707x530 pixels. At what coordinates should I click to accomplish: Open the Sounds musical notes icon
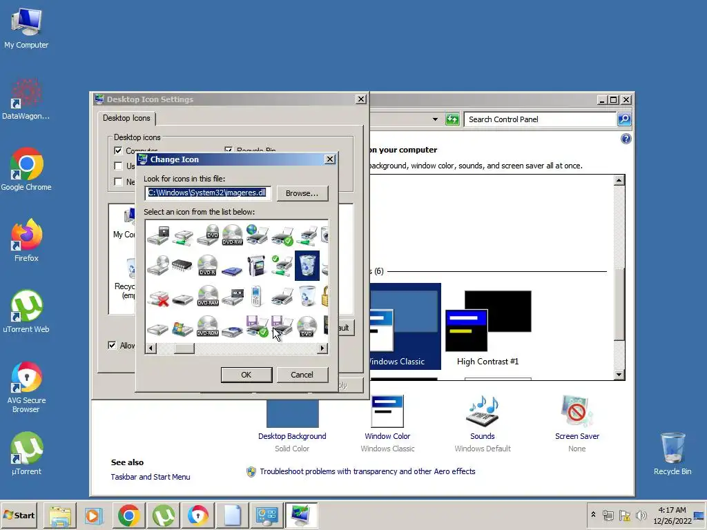483,411
